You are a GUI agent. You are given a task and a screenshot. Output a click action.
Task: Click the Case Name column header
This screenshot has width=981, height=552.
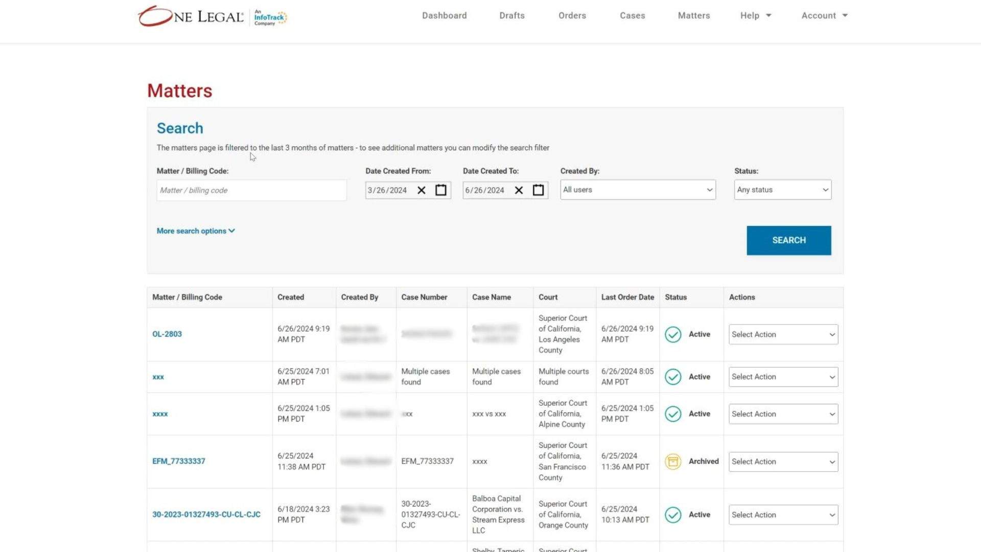[x=492, y=297]
